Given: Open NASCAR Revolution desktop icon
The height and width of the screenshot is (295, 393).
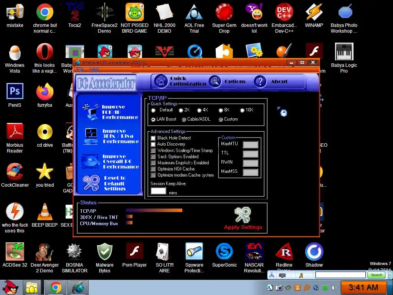Looking at the screenshot, I should [254, 258].
